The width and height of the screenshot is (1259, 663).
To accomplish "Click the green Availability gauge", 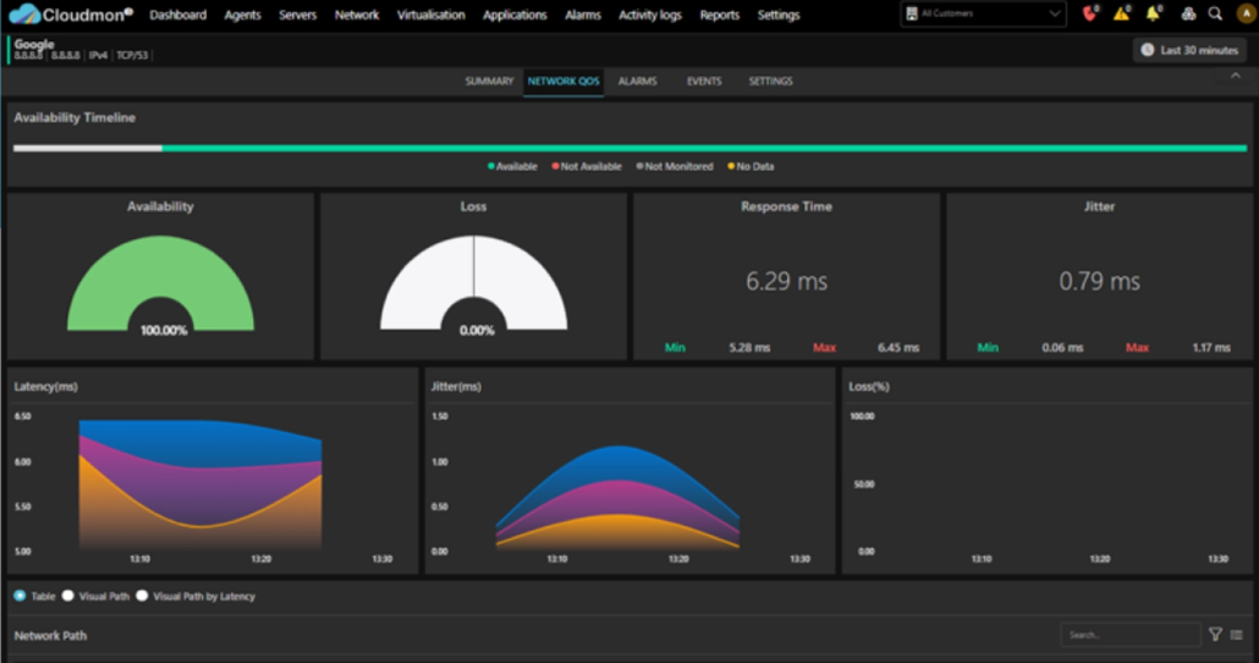I will coord(160,283).
